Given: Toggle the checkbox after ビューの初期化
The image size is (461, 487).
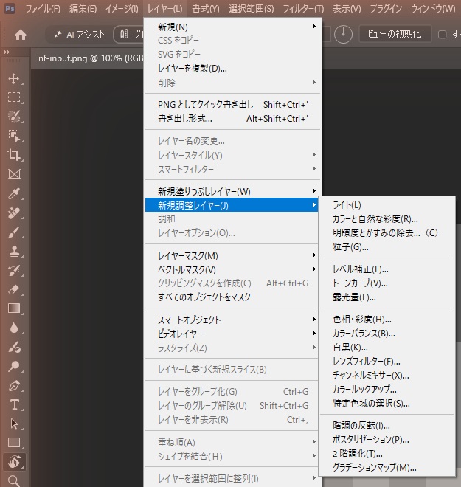Looking at the screenshot, I should click(442, 34).
